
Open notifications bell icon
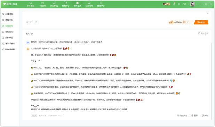coord(174,4)
